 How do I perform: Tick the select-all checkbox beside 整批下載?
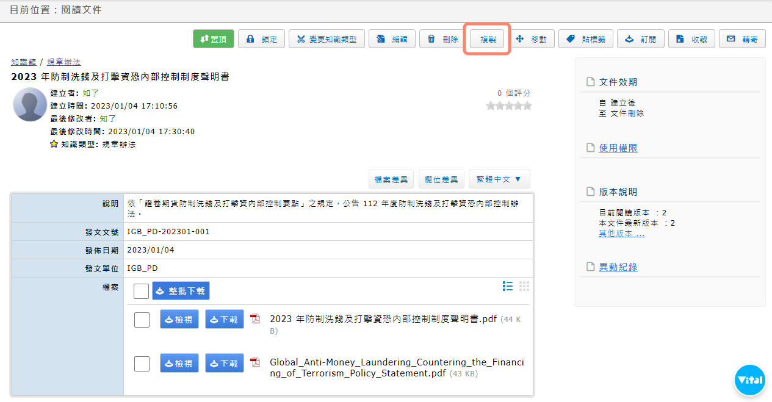click(x=141, y=291)
